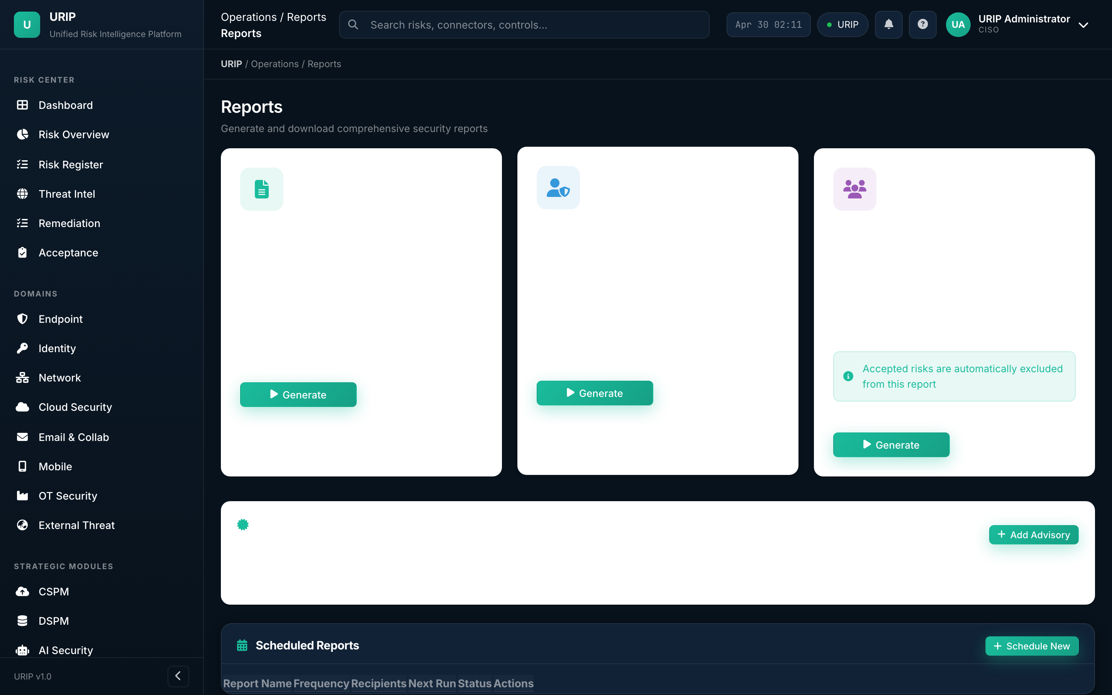Screen dimensions: 1112x695
Task: Click the purple users group card icon
Action: pyautogui.click(x=855, y=189)
